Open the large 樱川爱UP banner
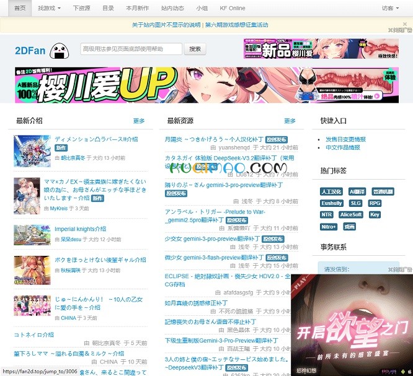The image size is (413, 376). pos(206,85)
